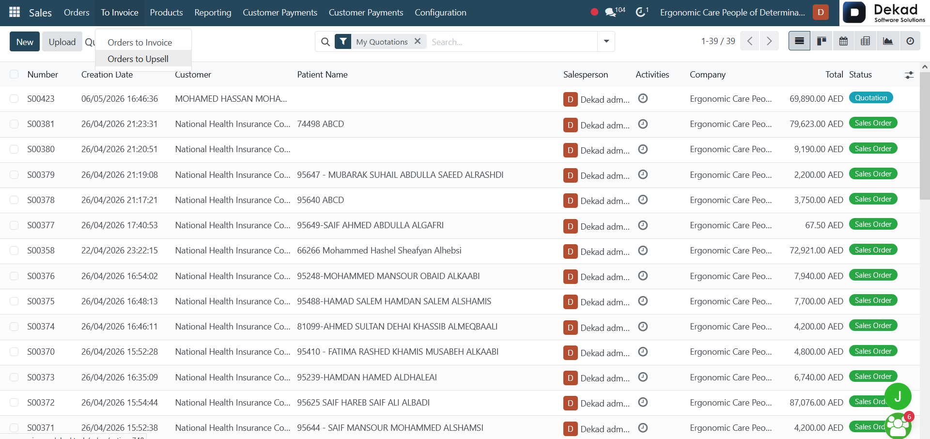Click Sales Order badge on S00381
Viewport: 930px width, 439px height.
[x=873, y=123]
